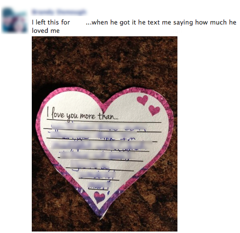Image resolution: width=240 pixels, height=233 pixels.
Task: Click the second blurred handwritten line
Action: click(x=93, y=135)
